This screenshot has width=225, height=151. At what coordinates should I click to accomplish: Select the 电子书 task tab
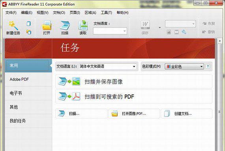28,93
